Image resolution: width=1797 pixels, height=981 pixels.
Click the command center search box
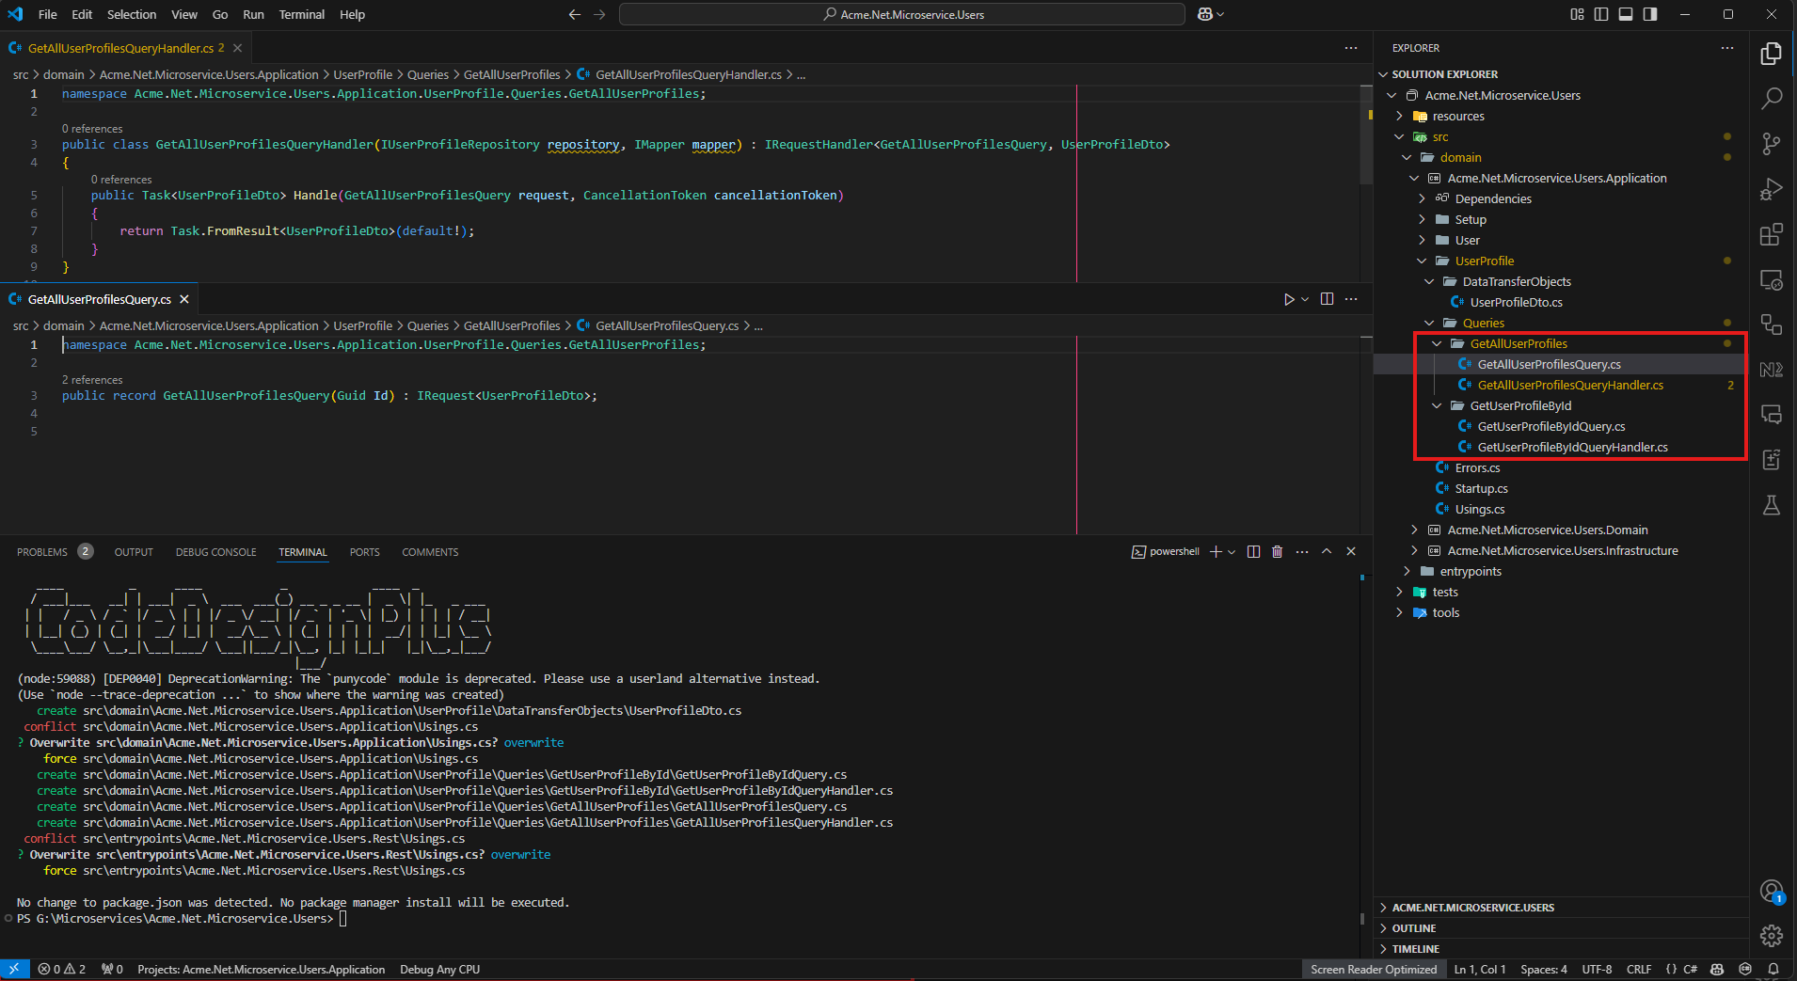point(901,14)
